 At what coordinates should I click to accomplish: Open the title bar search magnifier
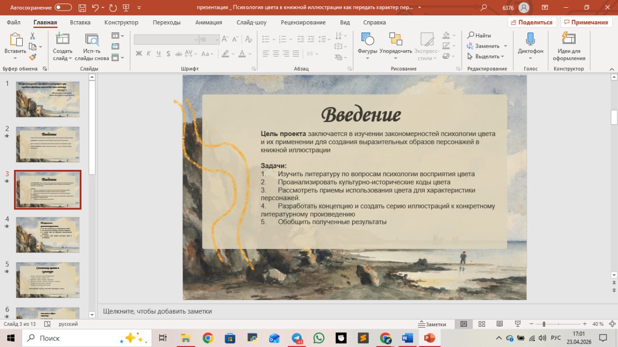[484, 8]
